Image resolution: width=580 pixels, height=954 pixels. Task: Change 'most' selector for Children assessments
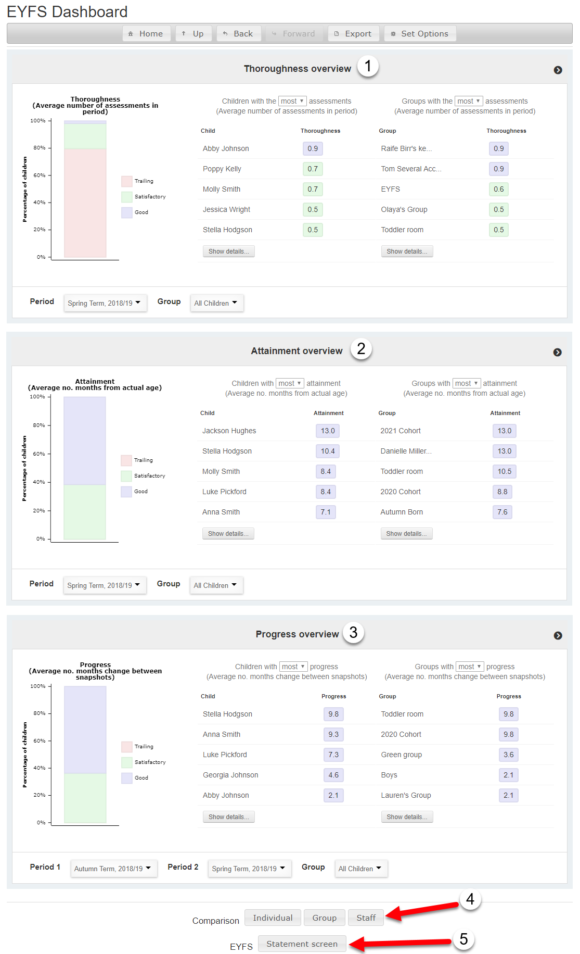point(292,101)
